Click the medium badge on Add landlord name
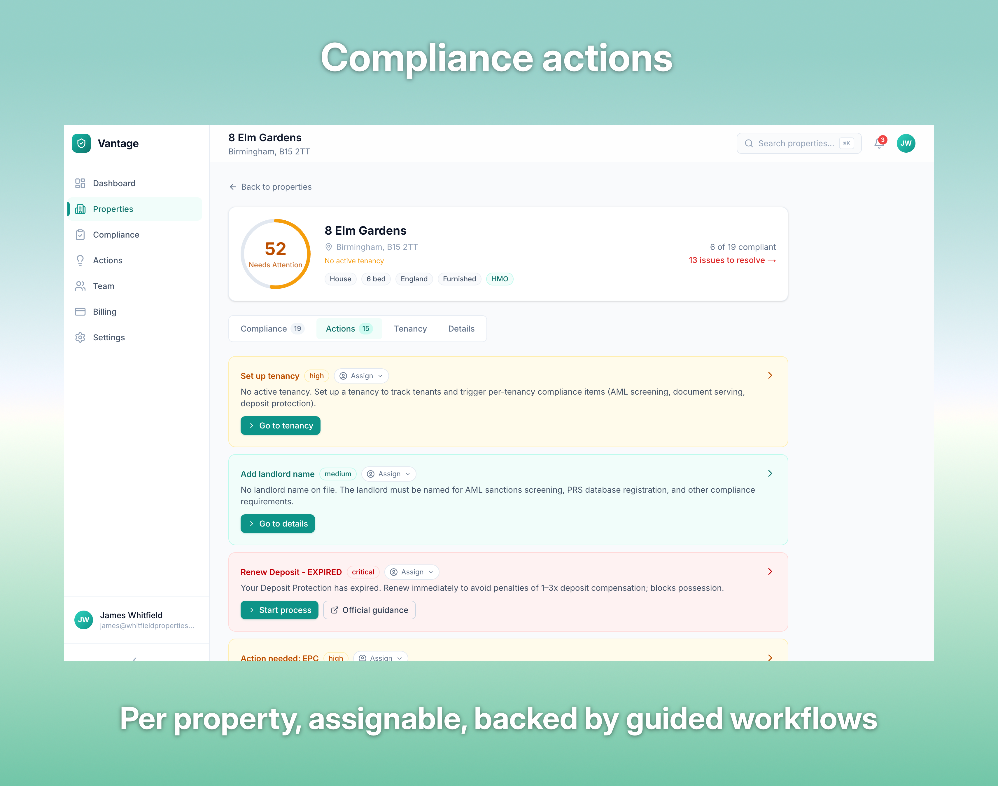The height and width of the screenshot is (786, 998). [337, 474]
